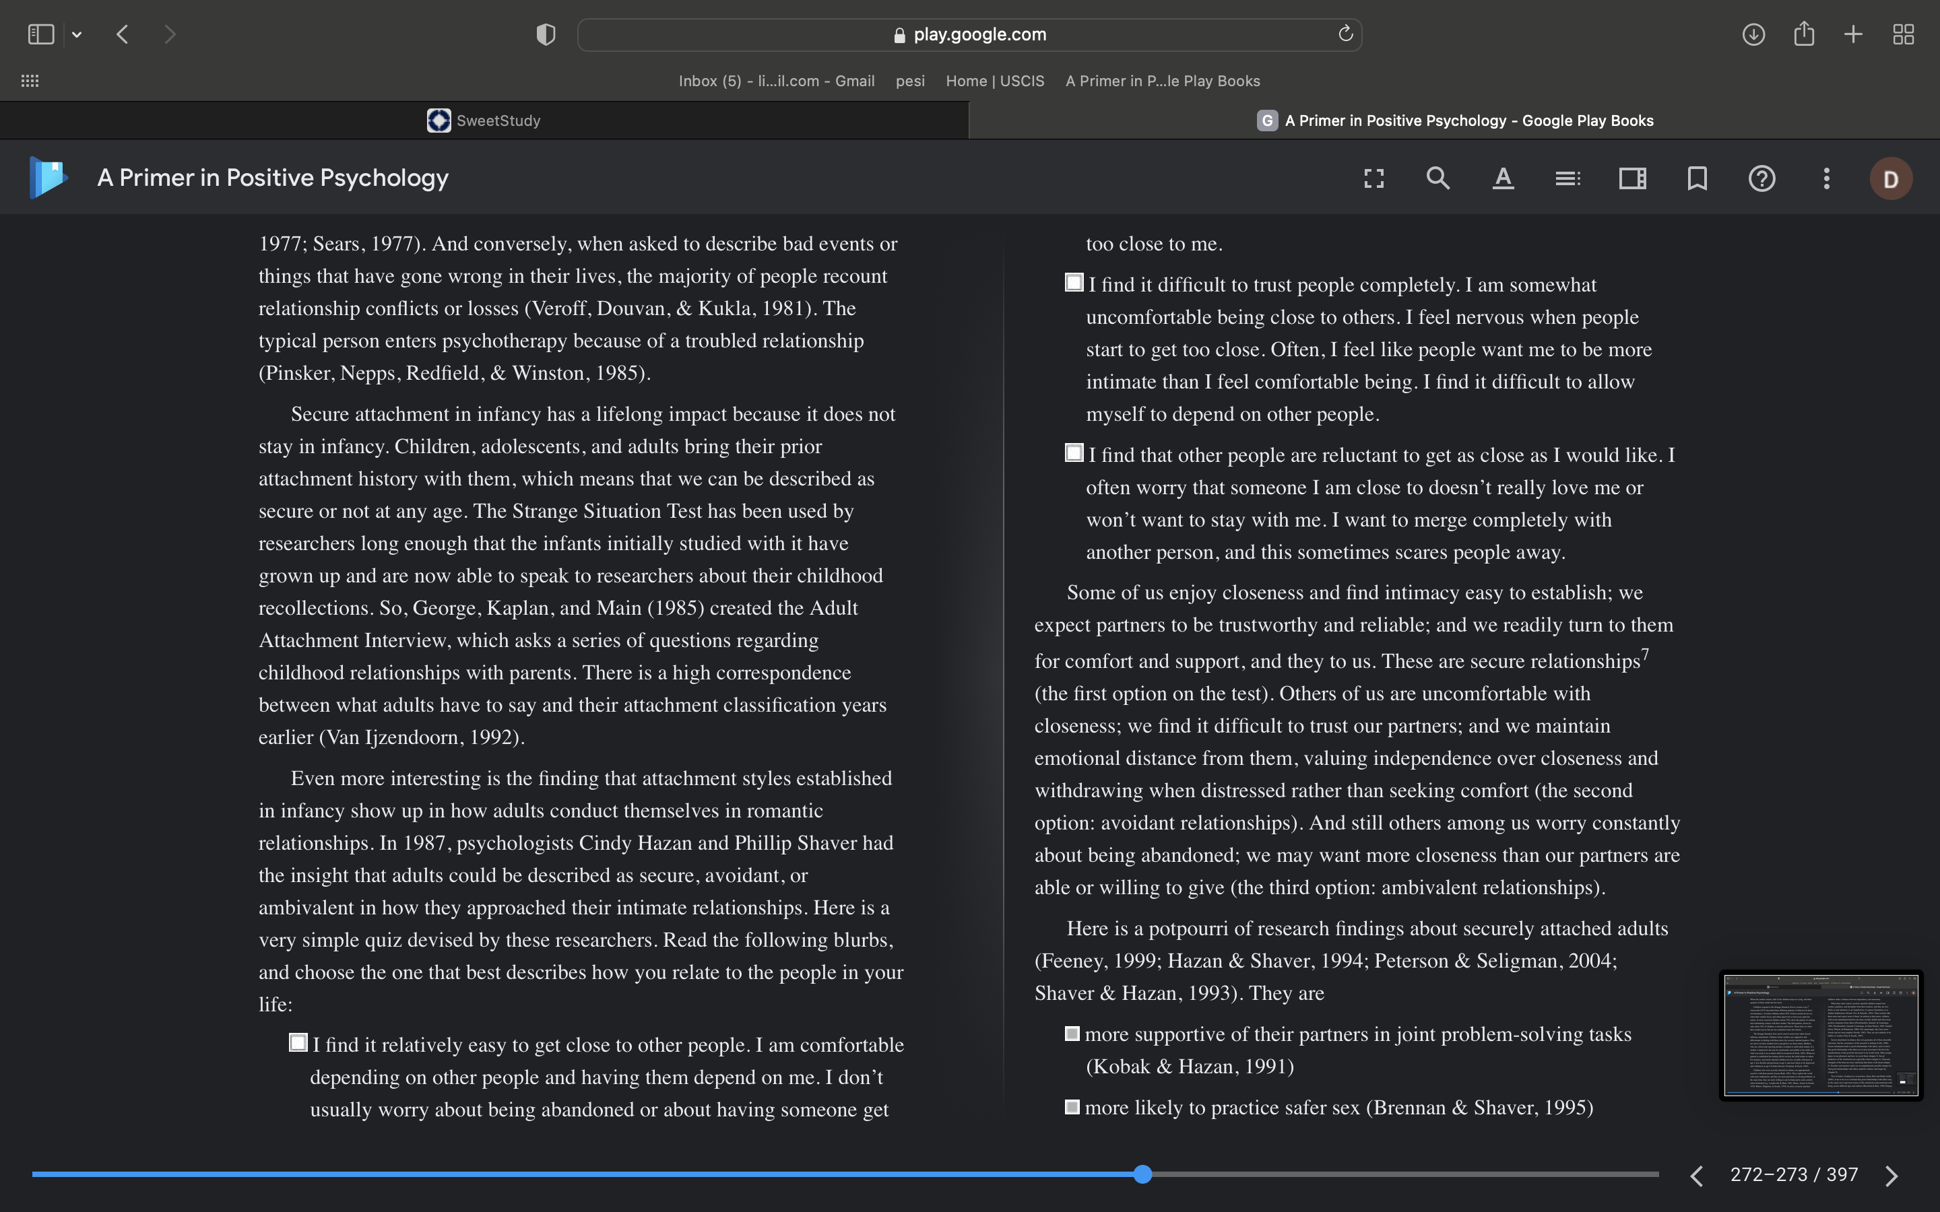This screenshot has height=1212, width=1940.
Task: Show the tab overview grid icon
Action: 1903,34
